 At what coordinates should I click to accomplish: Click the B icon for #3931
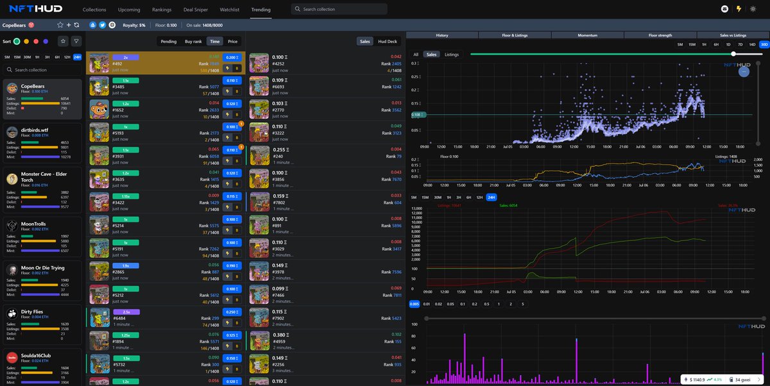237,160
